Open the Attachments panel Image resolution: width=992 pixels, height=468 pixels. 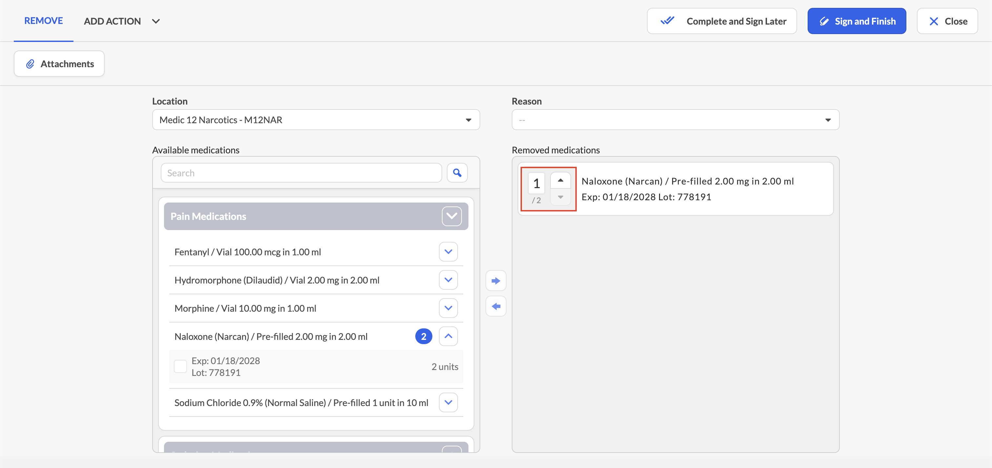(x=59, y=64)
